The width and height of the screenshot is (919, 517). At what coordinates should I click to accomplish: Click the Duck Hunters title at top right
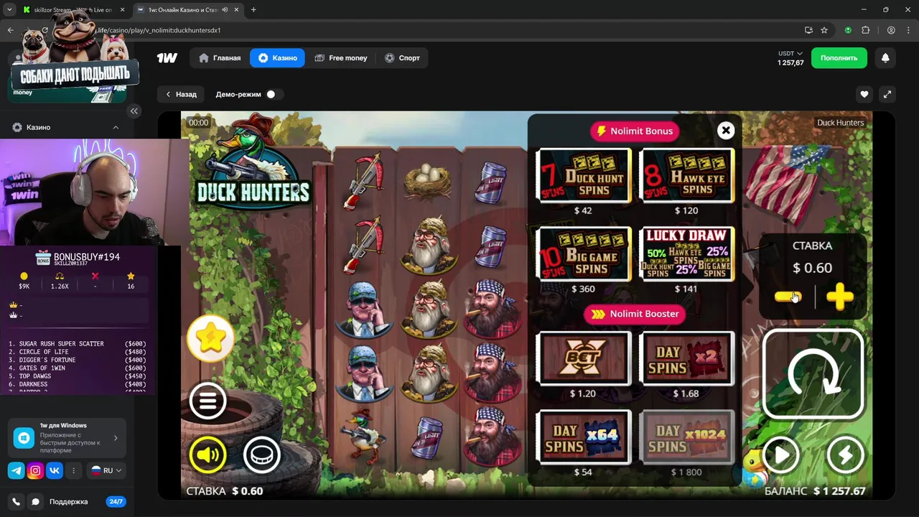pos(840,123)
